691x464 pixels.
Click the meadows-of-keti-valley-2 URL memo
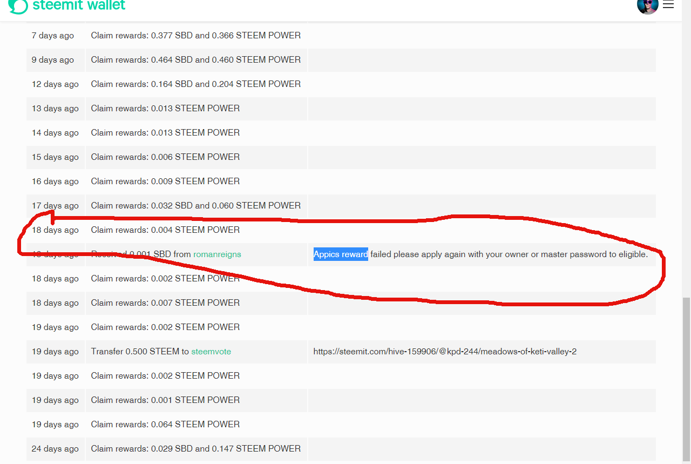point(445,351)
